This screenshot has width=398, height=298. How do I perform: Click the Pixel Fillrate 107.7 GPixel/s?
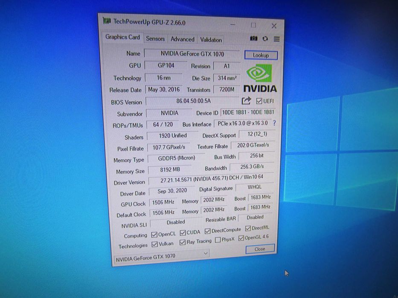pos(168,147)
